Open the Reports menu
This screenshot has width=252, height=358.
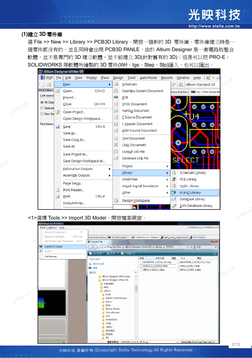tap(167, 78)
